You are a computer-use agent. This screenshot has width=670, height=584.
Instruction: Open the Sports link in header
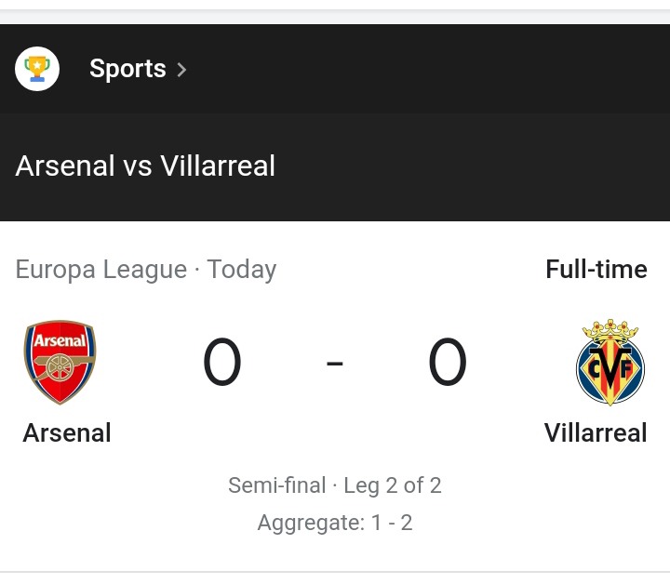[127, 69]
